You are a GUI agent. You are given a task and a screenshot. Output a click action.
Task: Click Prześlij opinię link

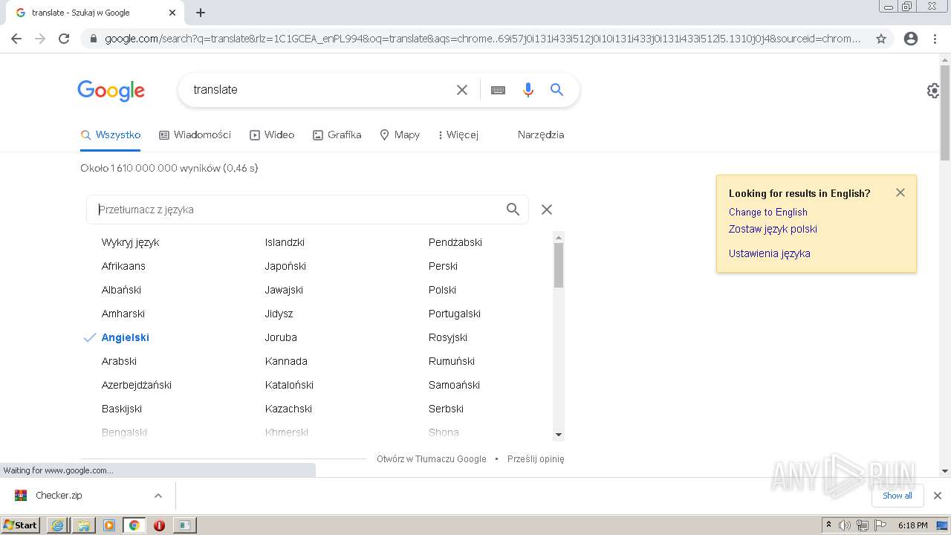click(536, 459)
